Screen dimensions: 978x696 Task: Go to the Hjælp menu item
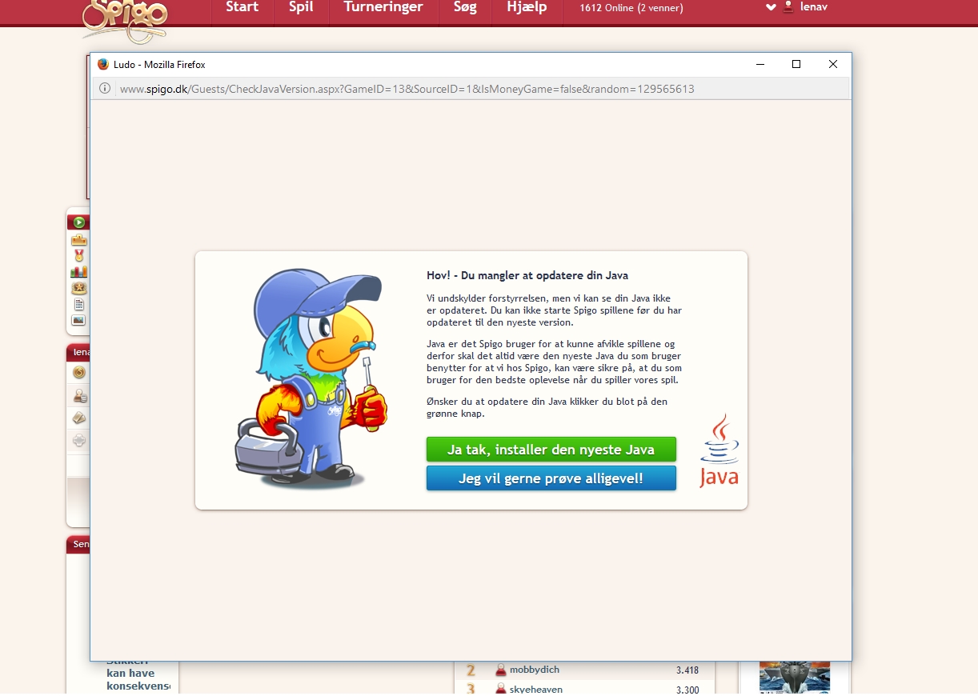[527, 7]
